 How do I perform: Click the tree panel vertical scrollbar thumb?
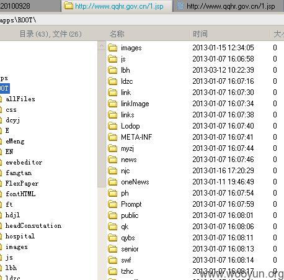click(102, 119)
